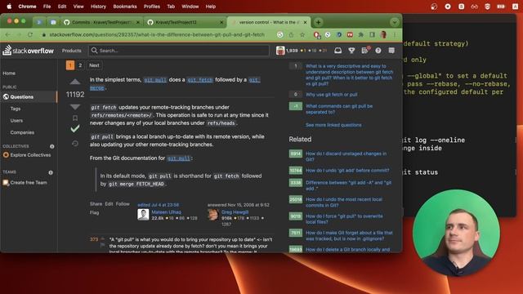Viewport: 523px width, 294px height.
Task: Switch to the Kravet/TestProject12 tab
Action: (x=186, y=22)
